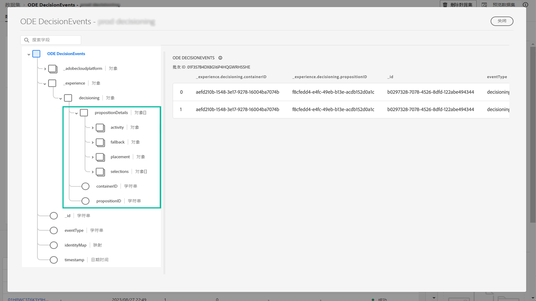This screenshot has width=536, height=301.
Task: Select the fallback field label
Action: pos(118,142)
